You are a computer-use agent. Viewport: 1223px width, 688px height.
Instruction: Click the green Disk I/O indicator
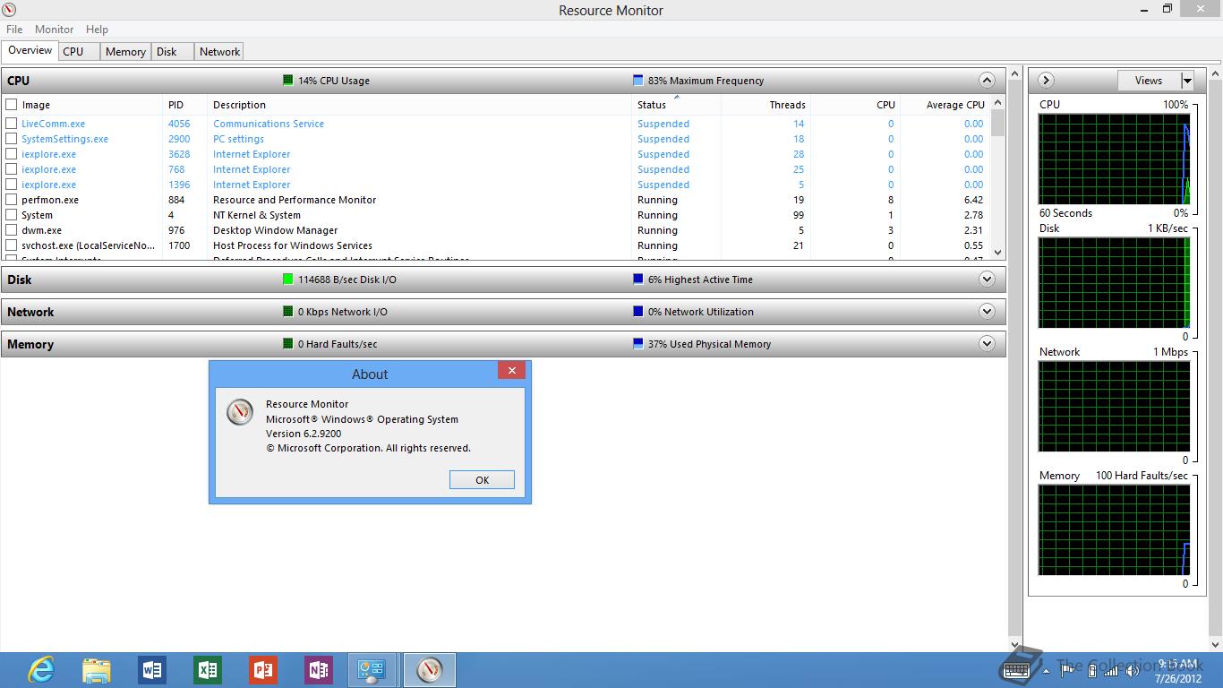287,279
